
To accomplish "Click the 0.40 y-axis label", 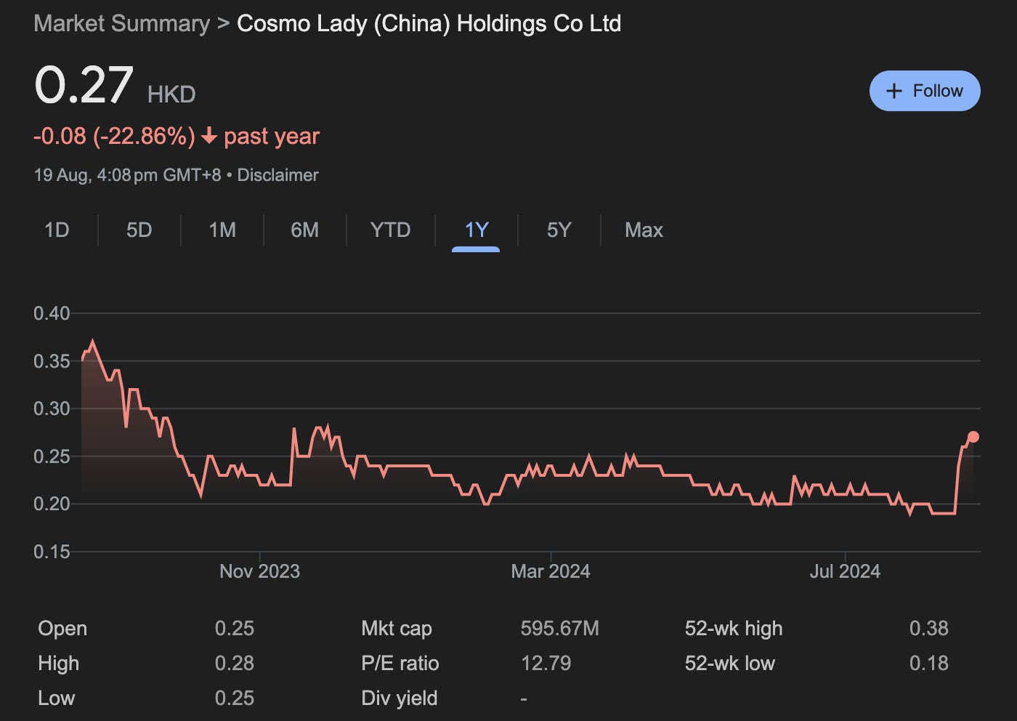I will pos(52,313).
